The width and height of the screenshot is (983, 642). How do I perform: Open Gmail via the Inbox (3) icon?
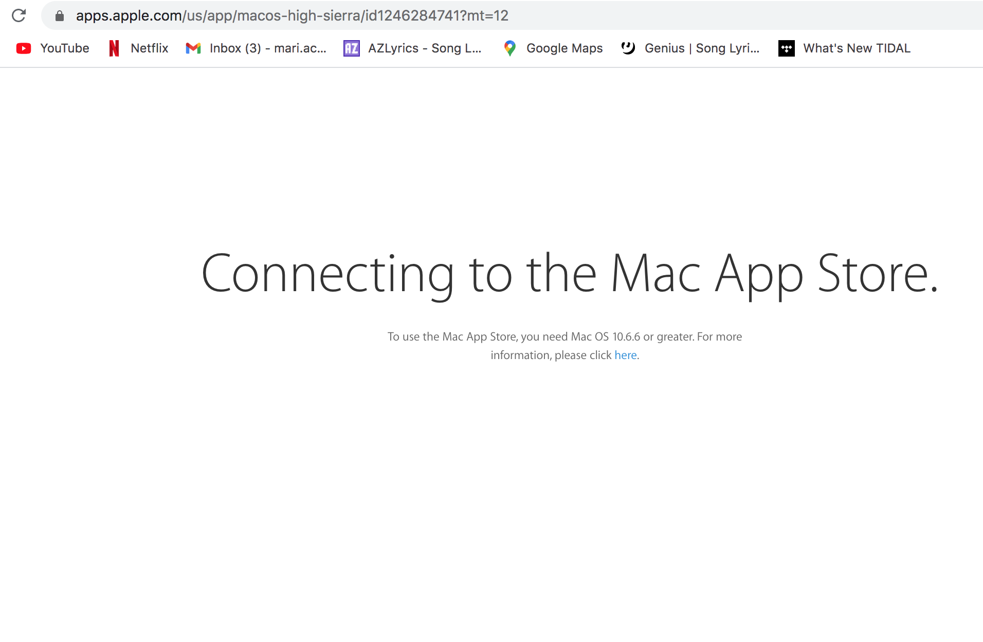pyautogui.click(x=193, y=48)
